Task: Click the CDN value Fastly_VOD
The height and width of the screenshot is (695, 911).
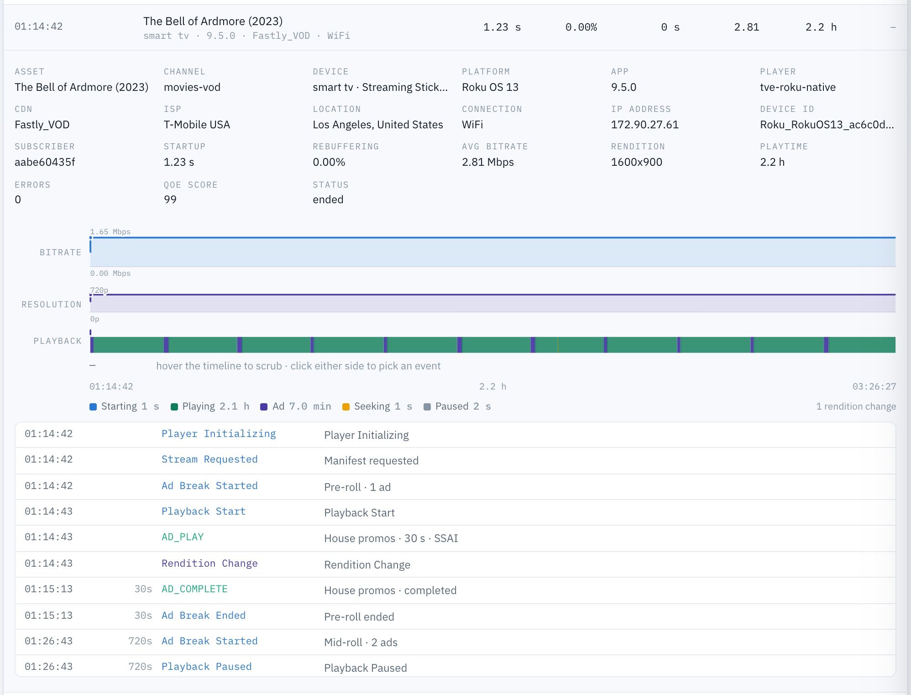Action: [x=42, y=125]
